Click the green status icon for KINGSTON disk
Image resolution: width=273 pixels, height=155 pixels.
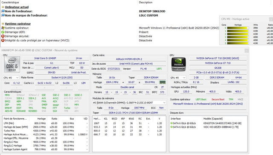171,123
